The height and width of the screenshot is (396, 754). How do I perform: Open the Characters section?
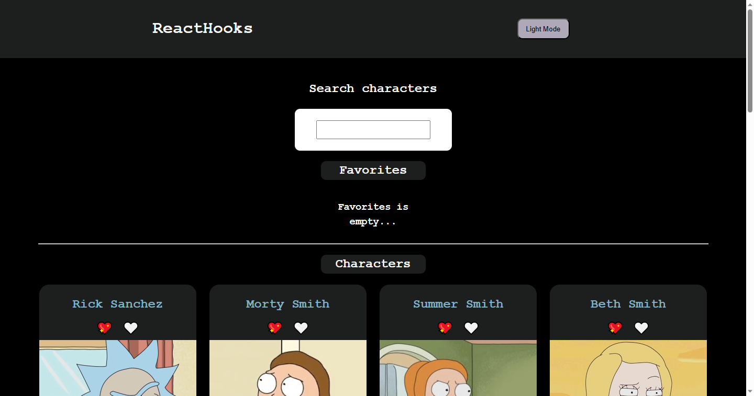pyautogui.click(x=373, y=264)
